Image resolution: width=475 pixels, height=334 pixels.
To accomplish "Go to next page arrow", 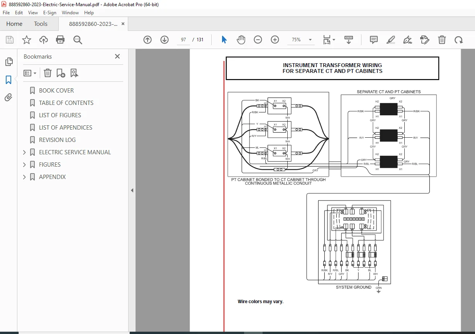I will (165, 40).
